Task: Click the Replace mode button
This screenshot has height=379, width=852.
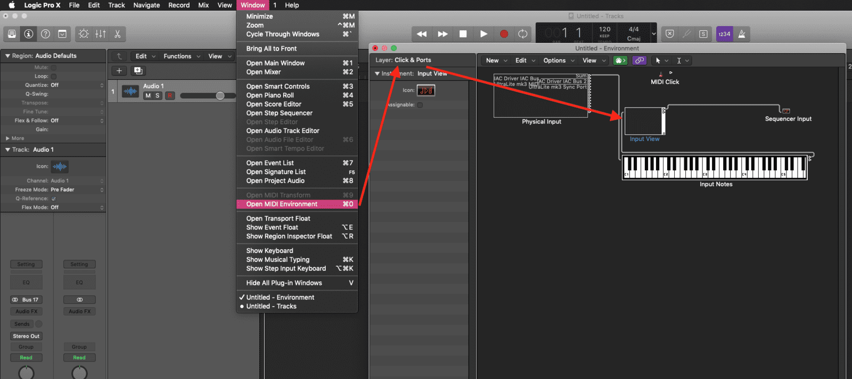Action: (x=670, y=34)
